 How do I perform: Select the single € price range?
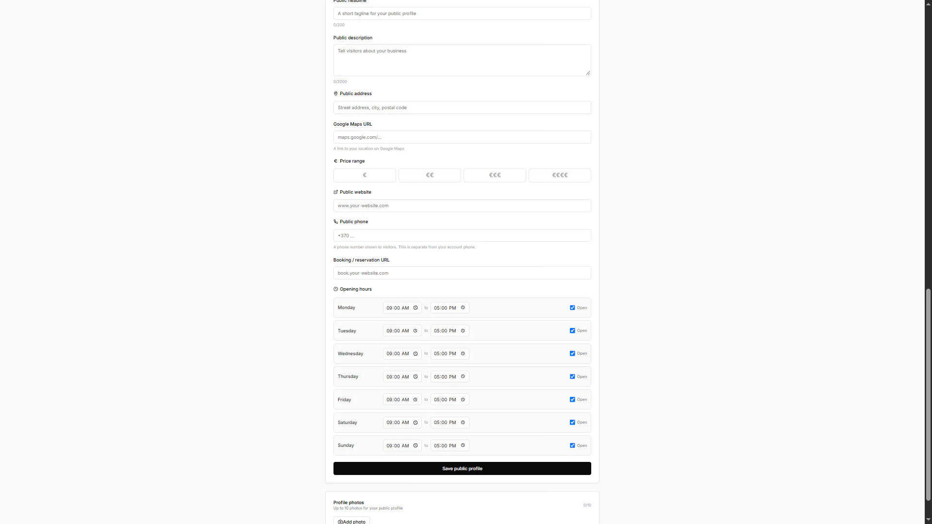click(x=365, y=175)
